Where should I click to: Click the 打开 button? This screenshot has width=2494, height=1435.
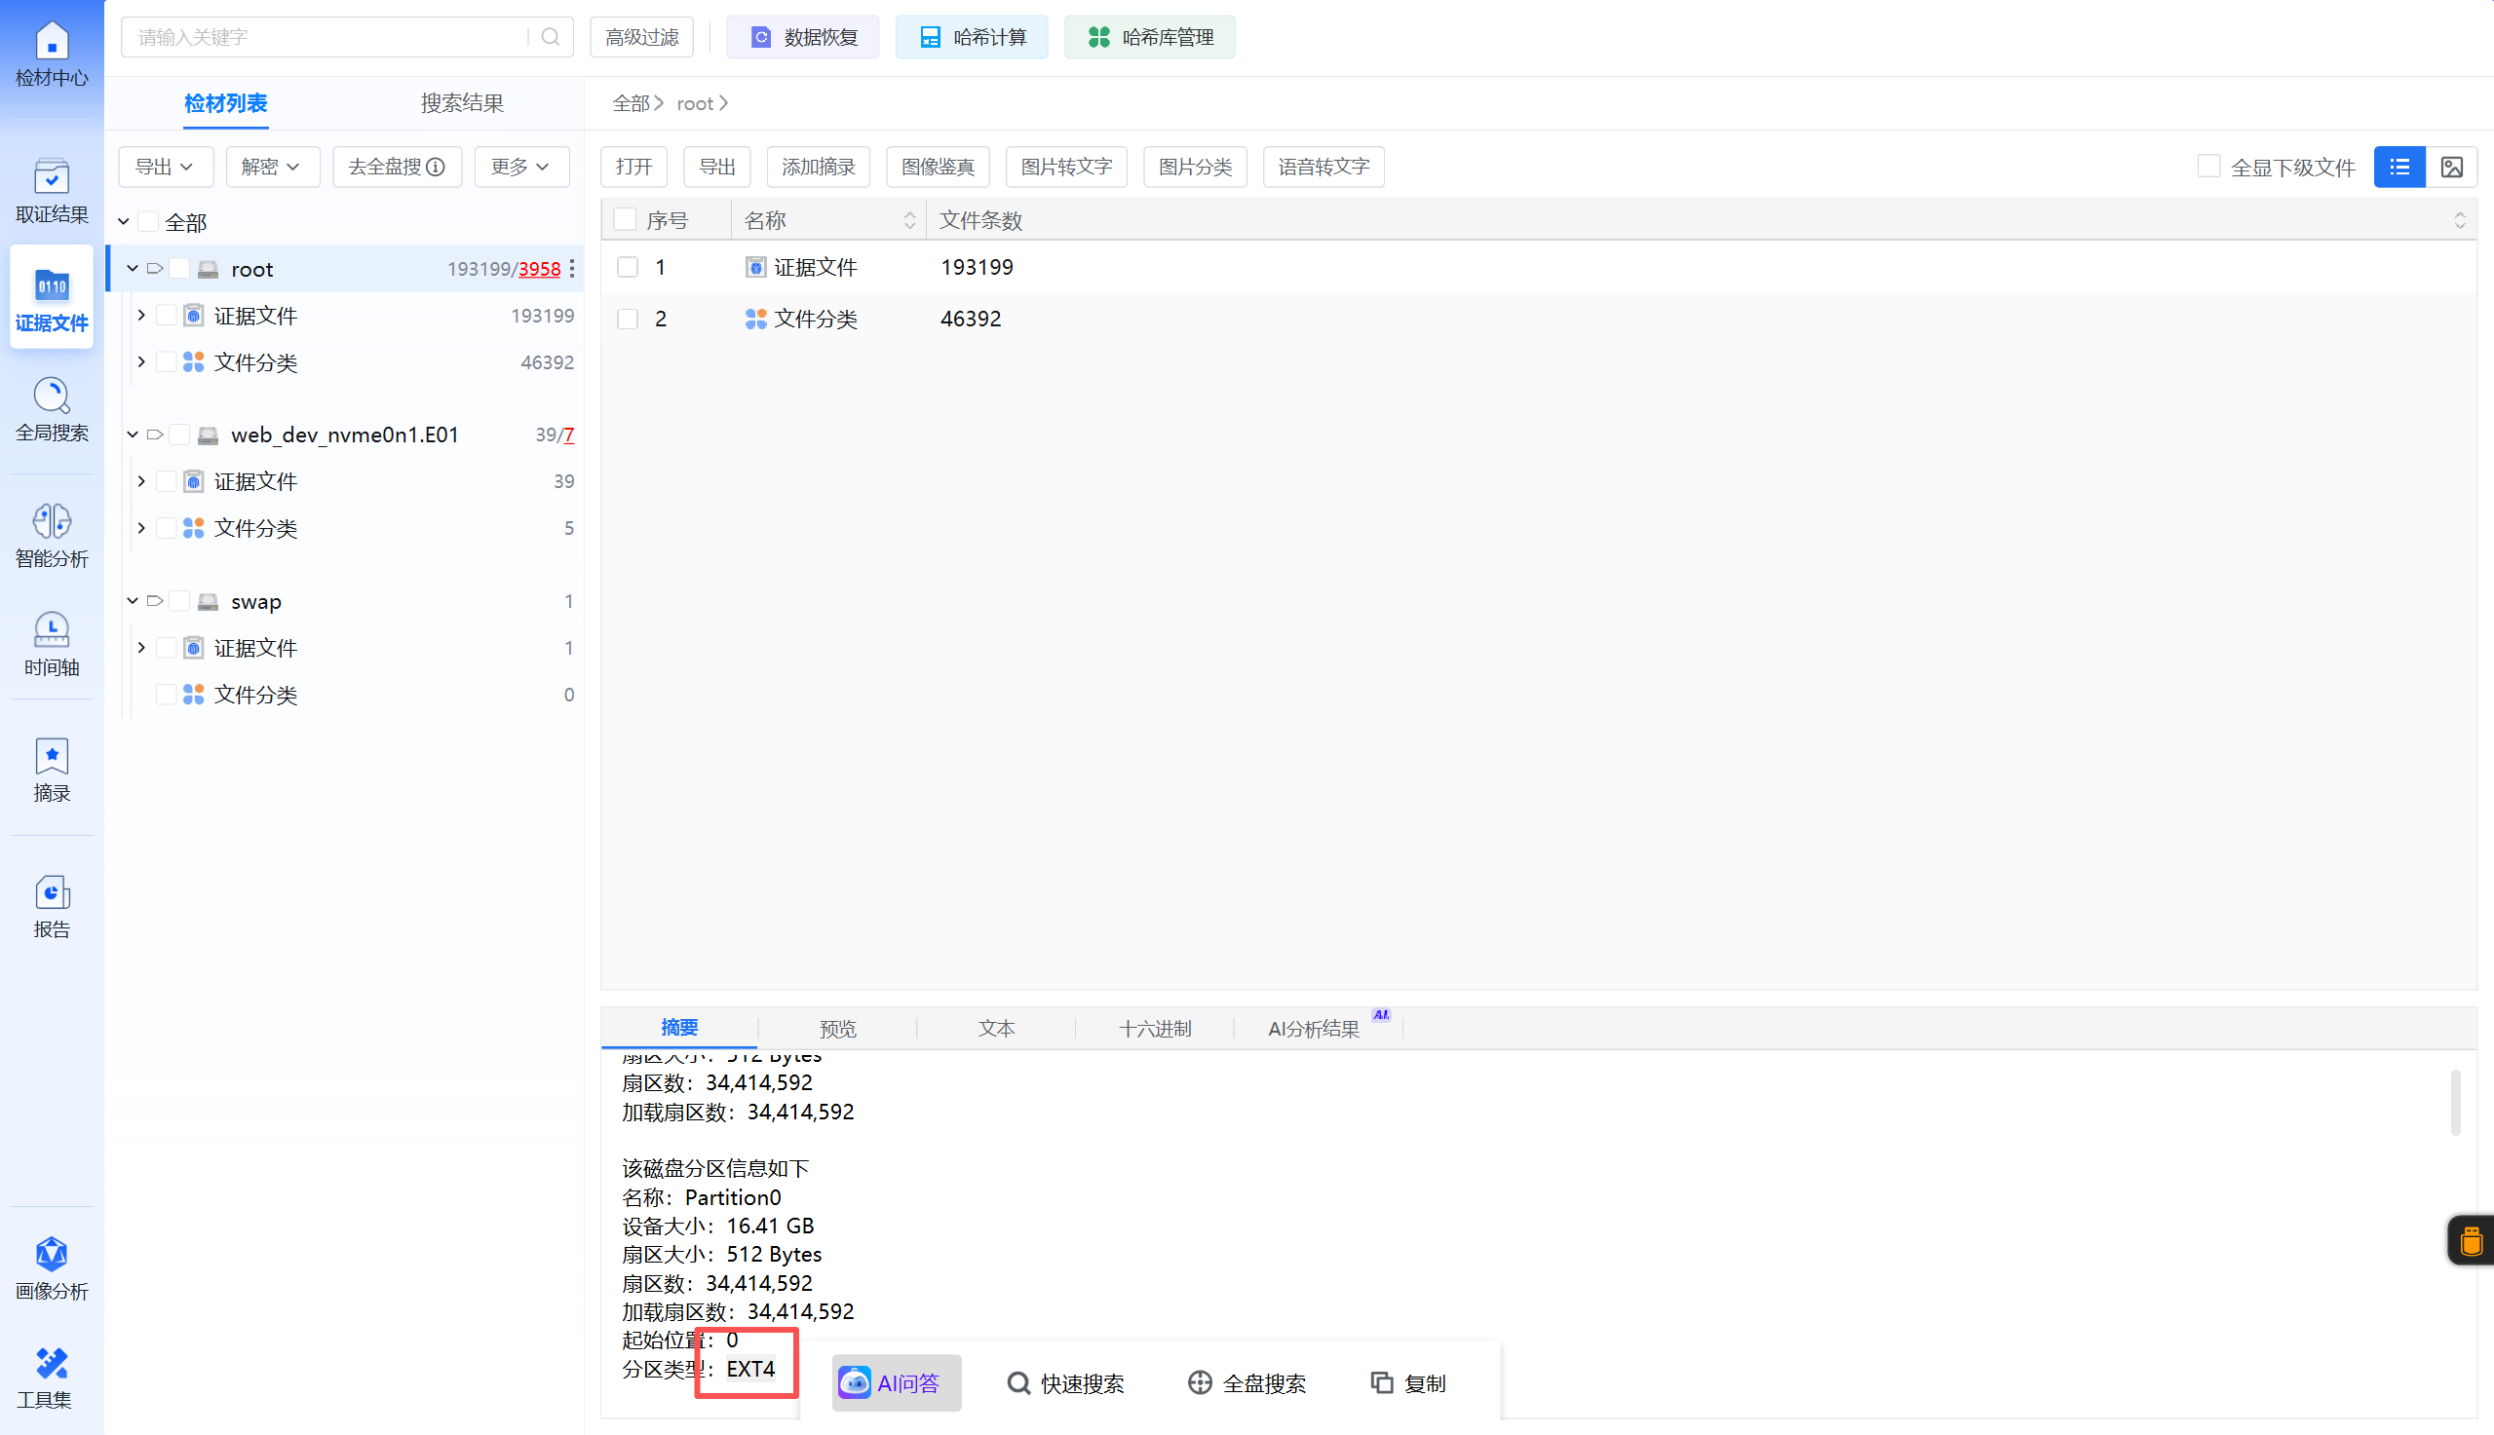[x=633, y=167]
